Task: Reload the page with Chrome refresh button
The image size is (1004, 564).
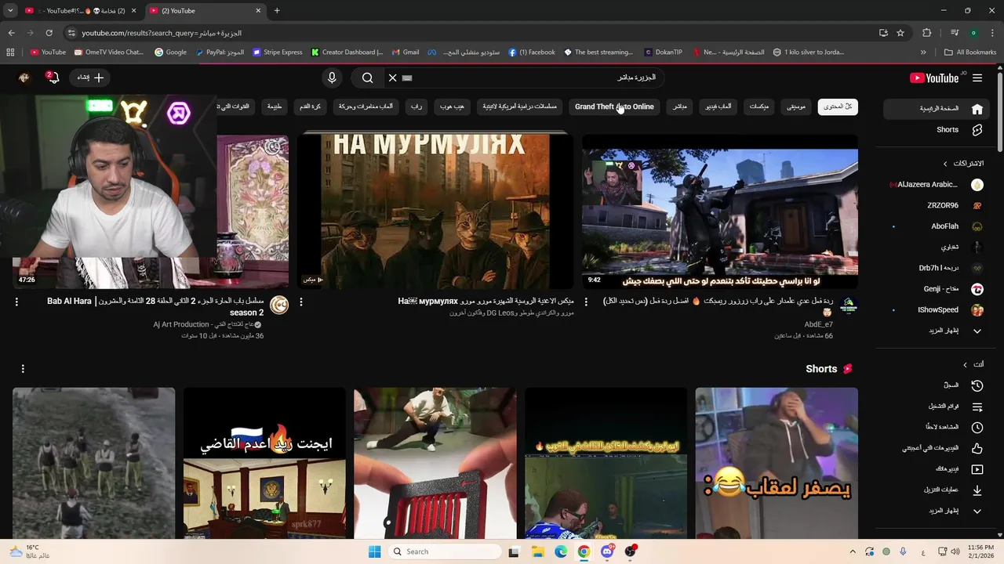Action: [49, 33]
